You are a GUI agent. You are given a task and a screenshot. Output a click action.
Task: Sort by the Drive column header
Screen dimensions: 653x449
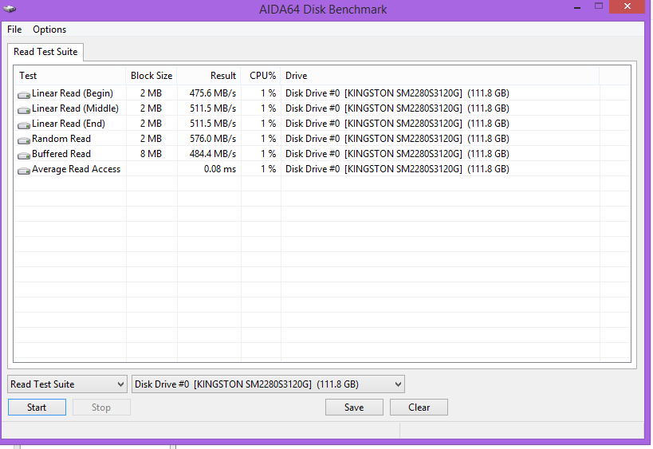440,76
